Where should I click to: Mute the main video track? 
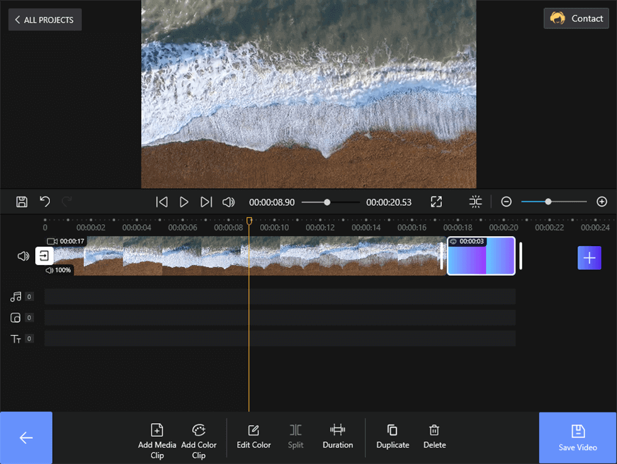(x=23, y=256)
